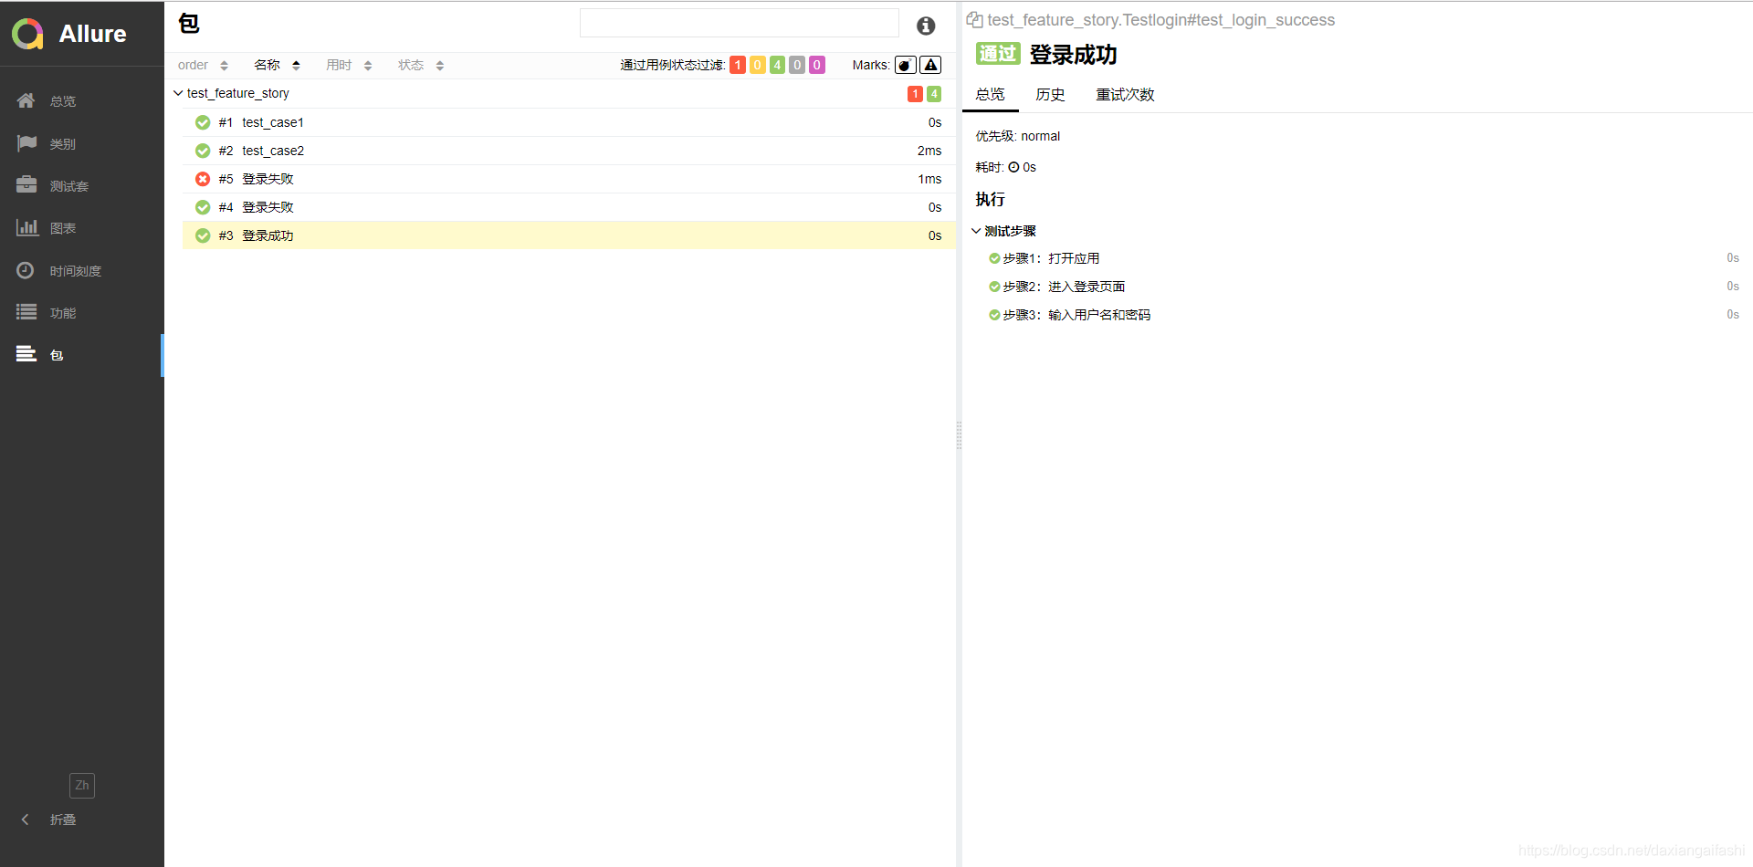
Task: Collapse the test_feature_story package node
Action: pos(178,93)
